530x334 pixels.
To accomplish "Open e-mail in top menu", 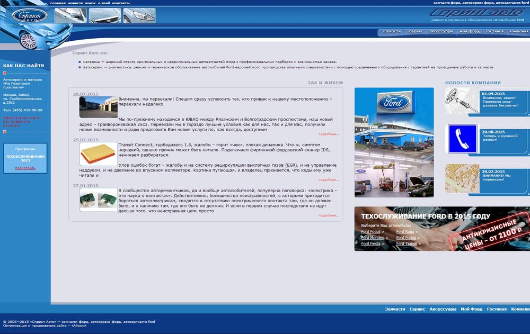I will click(104, 3).
